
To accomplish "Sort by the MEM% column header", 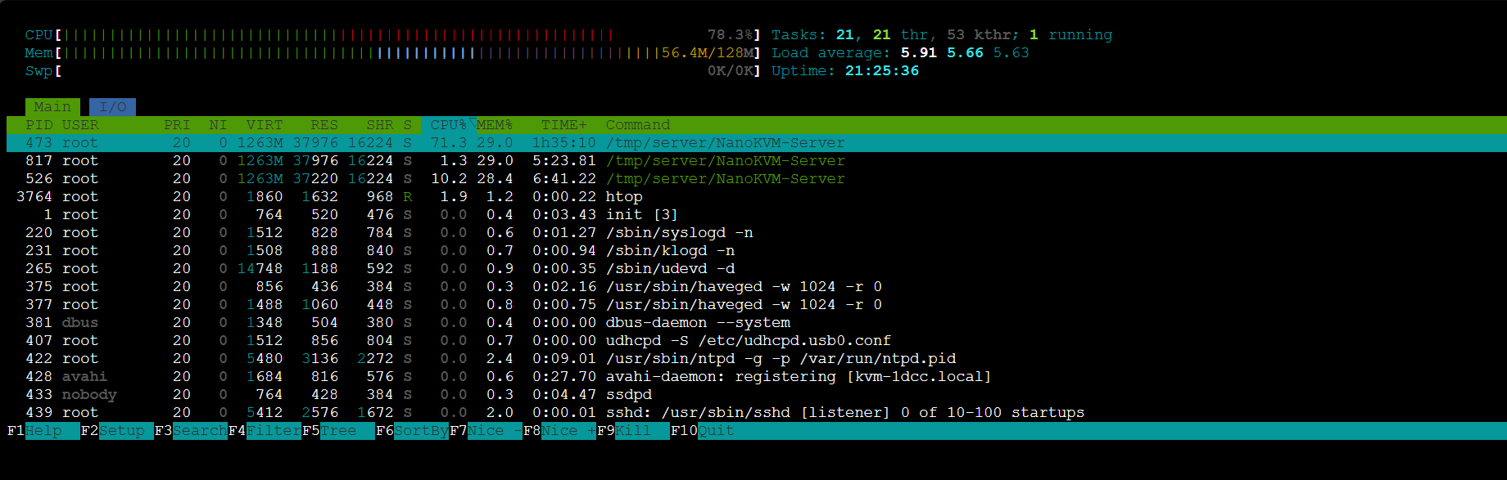I will [495, 125].
